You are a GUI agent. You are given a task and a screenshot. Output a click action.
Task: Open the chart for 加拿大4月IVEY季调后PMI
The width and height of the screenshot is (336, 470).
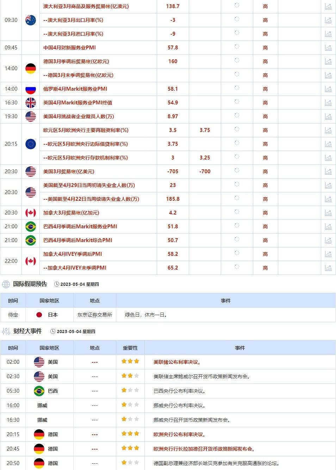point(329,254)
